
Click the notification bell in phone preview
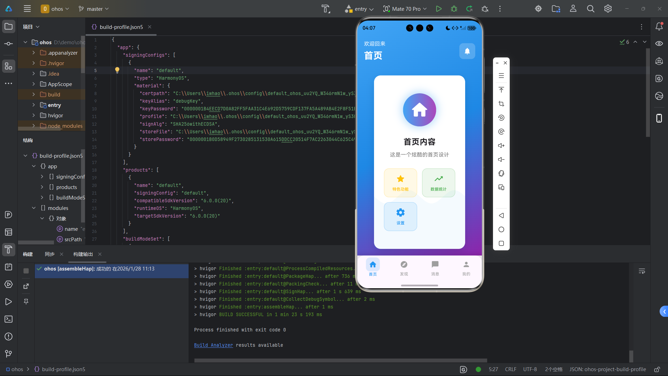[x=467, y=51]
